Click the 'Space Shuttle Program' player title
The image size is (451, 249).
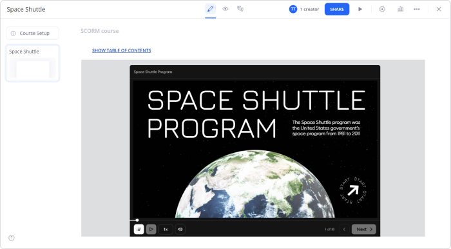pos(153,72)
